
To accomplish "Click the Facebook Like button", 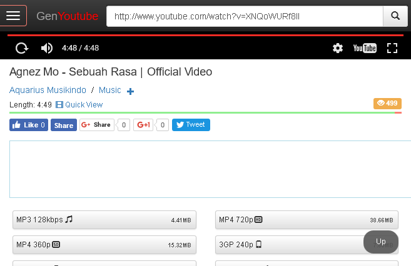I will click(x=29, y=125).
